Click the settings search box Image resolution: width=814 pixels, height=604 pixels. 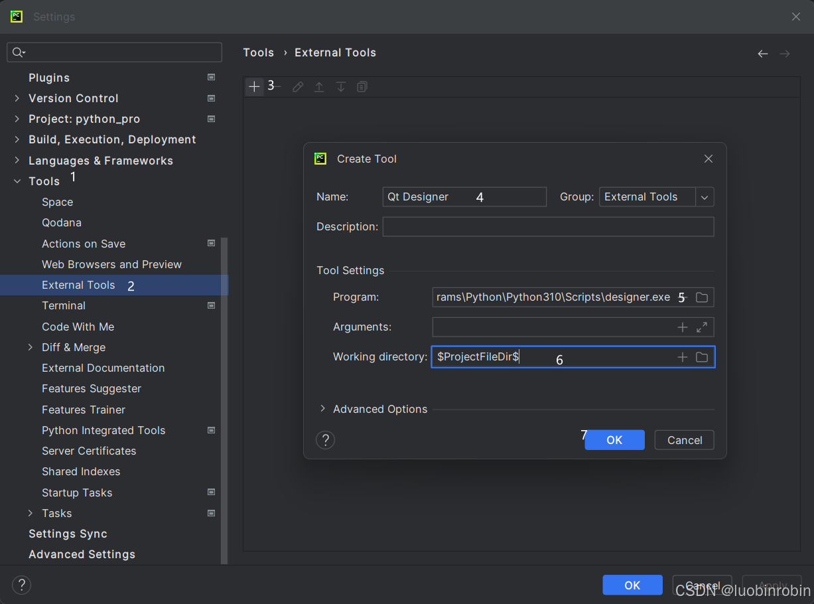[114, 52]
